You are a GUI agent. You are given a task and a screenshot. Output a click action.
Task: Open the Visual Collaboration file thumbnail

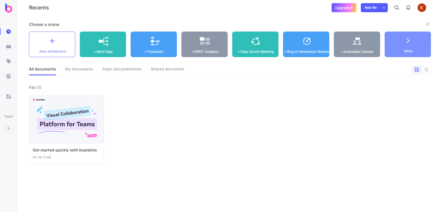(x=66, y=120)
